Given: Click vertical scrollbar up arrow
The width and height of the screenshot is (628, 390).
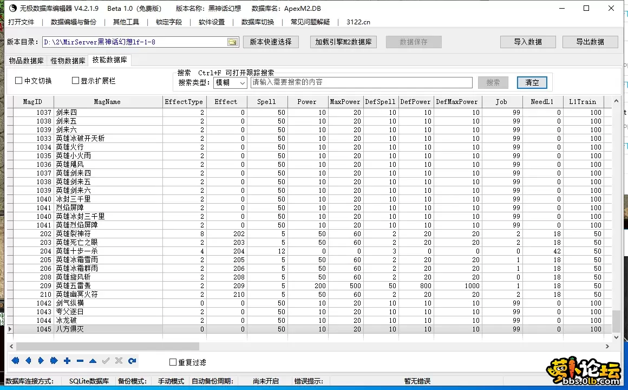Looking at the screenshot, I should coord(617,101).
